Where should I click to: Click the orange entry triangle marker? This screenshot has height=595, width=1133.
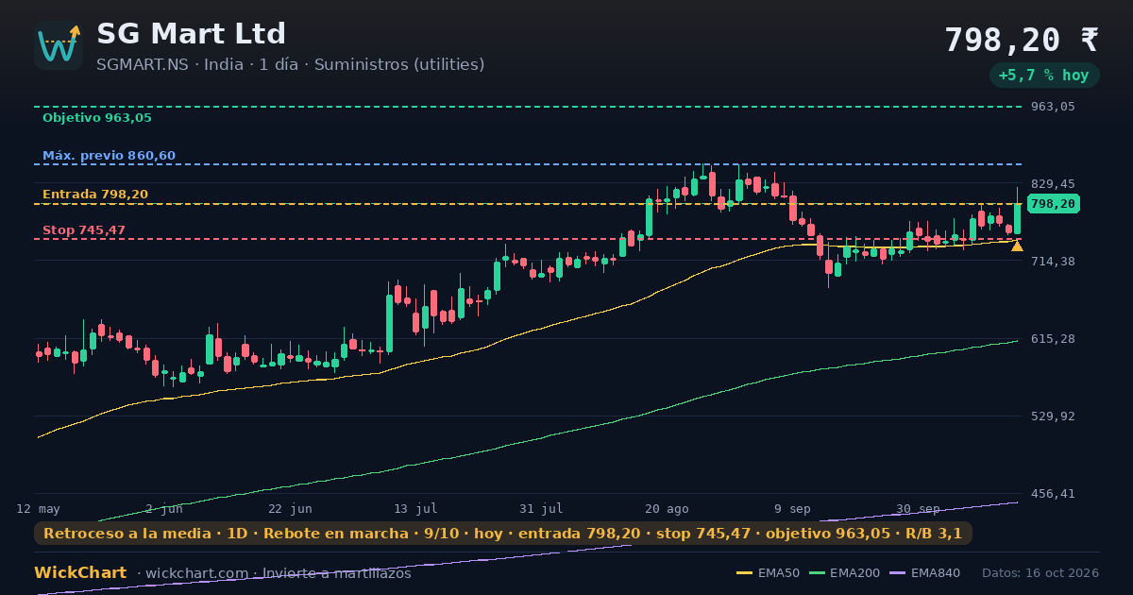click(x=1017, y=246)
